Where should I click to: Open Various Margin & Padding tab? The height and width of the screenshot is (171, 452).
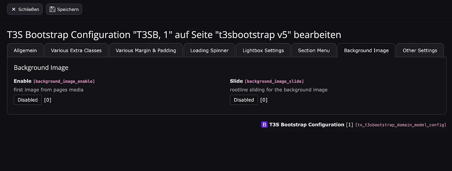coord(146,50)
